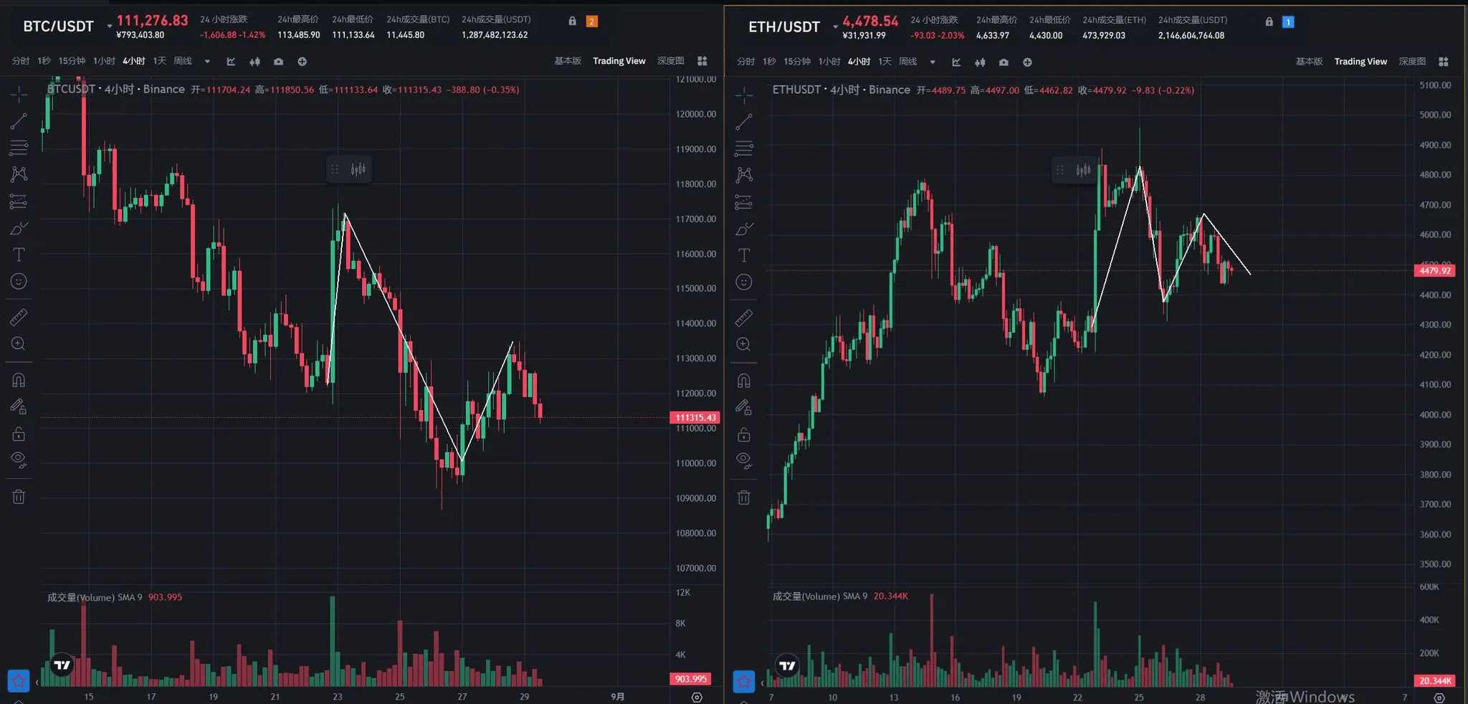Select the text tool in ETH chart
Screen dimensions: 1468x704
744,255
